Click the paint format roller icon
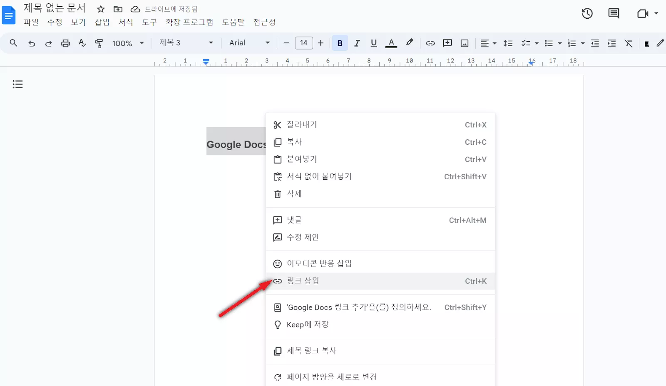The height and width of the screenshot is (386, 666). coord(99,43)
